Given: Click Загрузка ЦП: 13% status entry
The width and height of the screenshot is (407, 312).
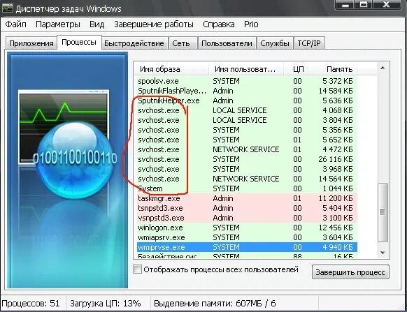Looking at the screenshot, I should (x=106, y=303).
